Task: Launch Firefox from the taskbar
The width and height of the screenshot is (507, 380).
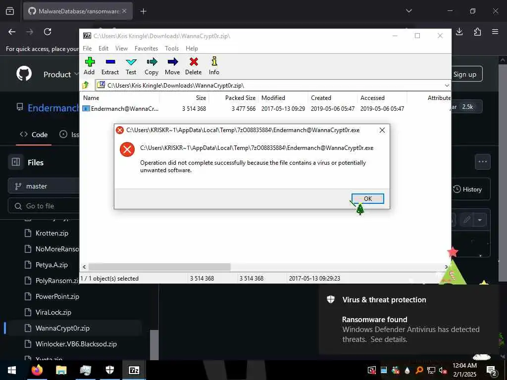Action: click(37, 370)
